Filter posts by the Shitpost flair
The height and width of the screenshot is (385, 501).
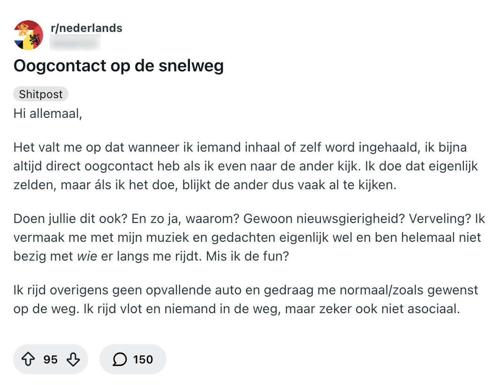pos(41,94)
